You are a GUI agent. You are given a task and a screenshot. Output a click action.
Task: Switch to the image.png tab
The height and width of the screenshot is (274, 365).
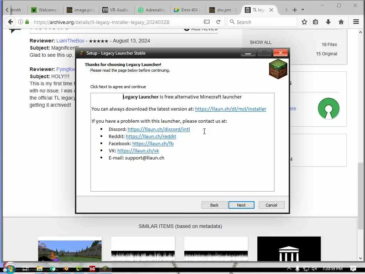[x=80, y=10]
